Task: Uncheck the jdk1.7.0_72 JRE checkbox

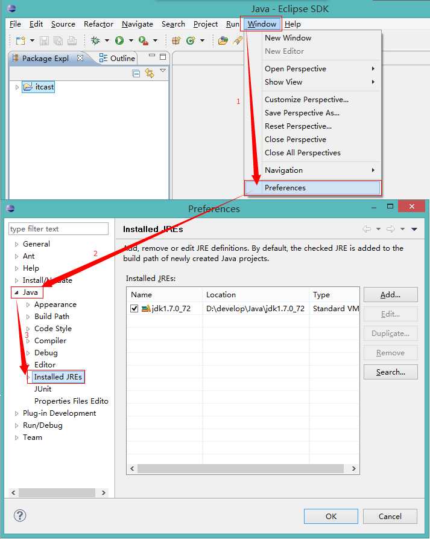Action: [x=134, y=308]
